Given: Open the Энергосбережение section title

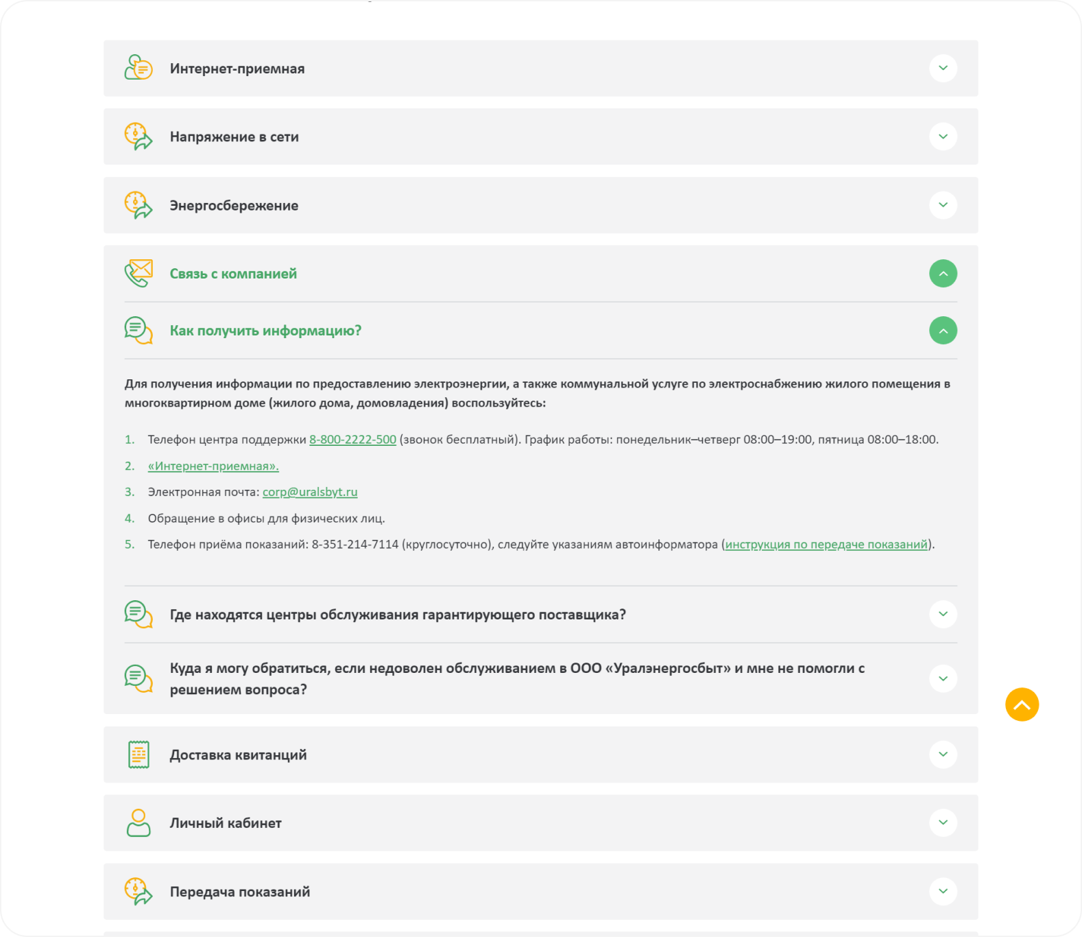Looking at the screenshot, I should [x=234, y=206].
